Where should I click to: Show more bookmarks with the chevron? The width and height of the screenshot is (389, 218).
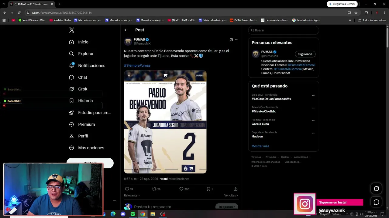pyautogui.click(x=350, y=20)
